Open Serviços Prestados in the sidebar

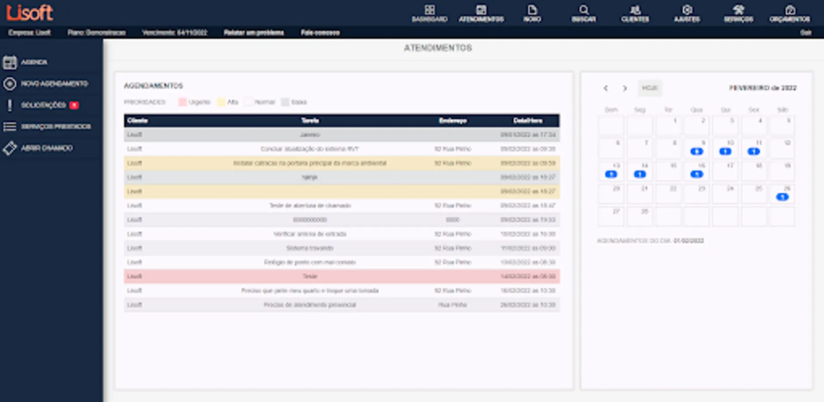coord(55,126)
